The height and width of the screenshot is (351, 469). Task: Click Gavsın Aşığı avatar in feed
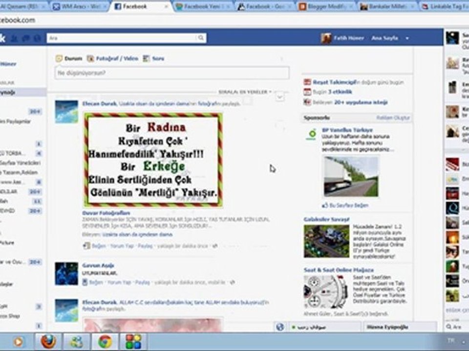coord(66,273)
